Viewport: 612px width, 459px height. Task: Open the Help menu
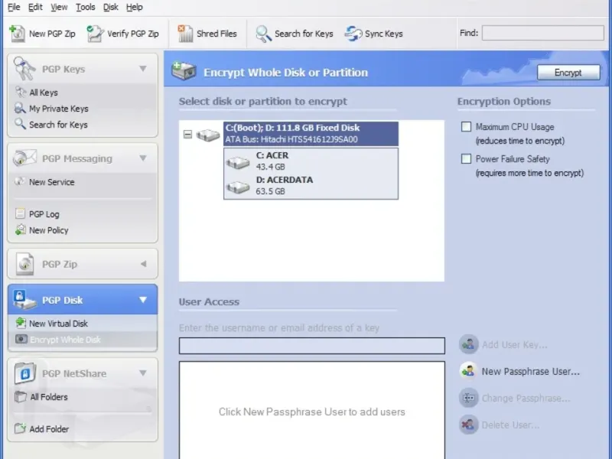tap(135, 7)
